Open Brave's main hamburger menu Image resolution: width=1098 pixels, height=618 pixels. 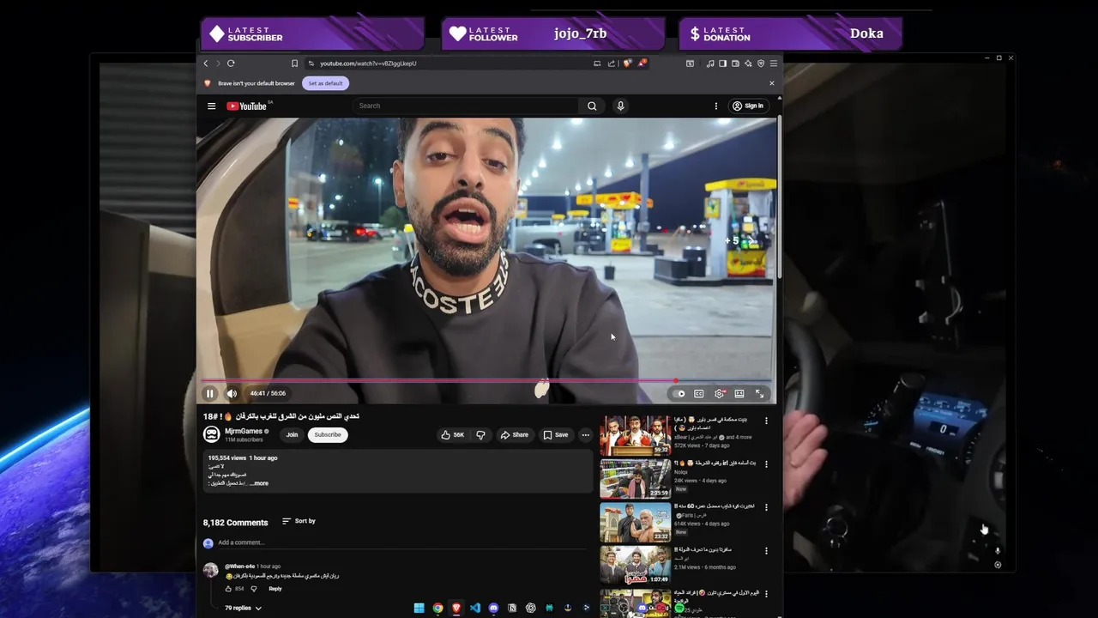pyautogui.click(x=774, y=64)
